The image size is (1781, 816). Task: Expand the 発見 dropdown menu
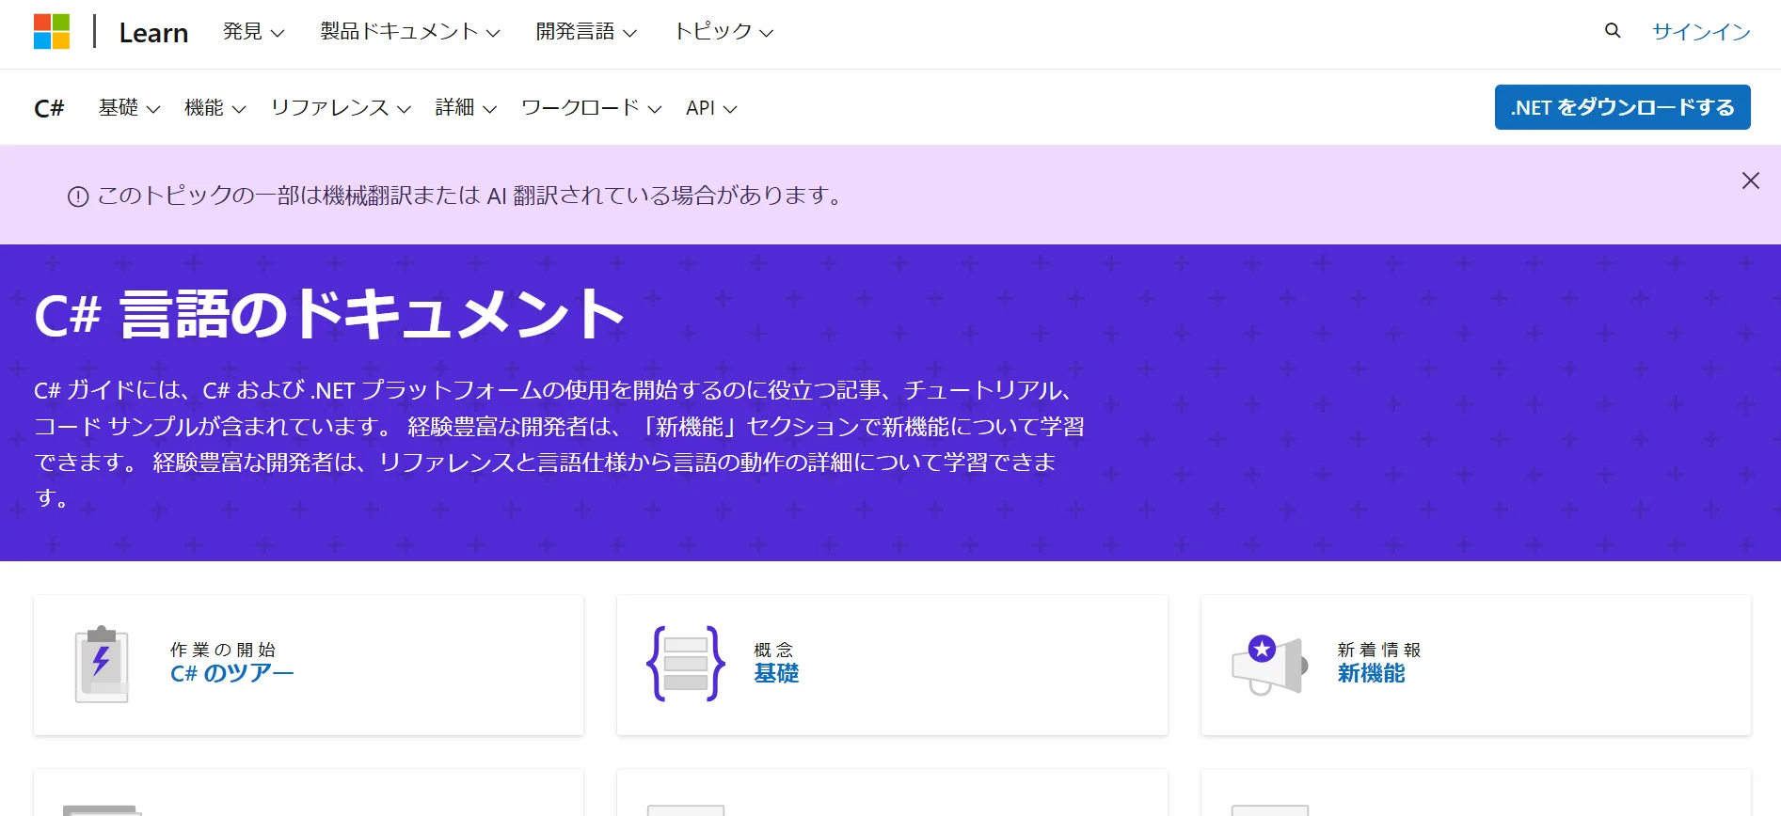pyautogui.click(x=253, y=32)
